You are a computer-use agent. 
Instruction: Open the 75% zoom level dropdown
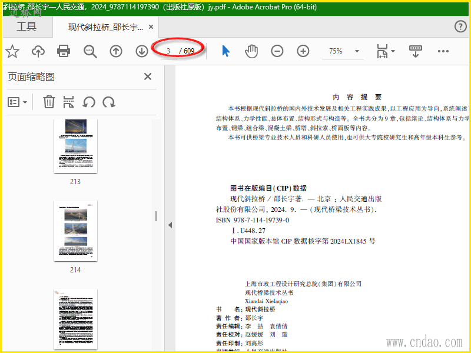tap(340, 51)
